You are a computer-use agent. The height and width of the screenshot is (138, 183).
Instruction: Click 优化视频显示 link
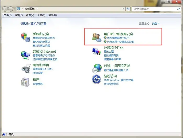(111, 84)
